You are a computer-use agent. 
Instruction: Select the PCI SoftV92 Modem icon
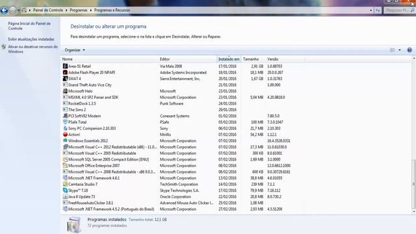tap(65, 116)
